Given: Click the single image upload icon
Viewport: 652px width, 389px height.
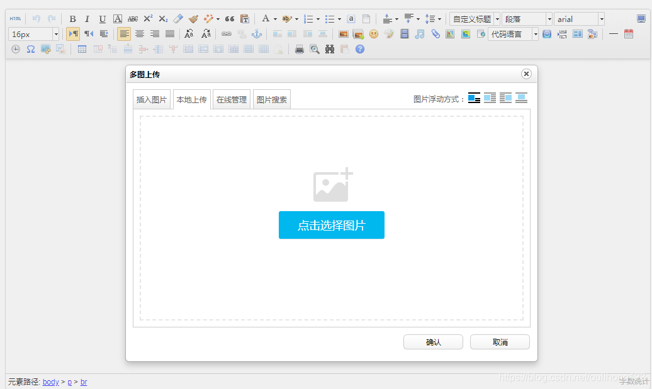Looking at the screenshot, I should pyautogui.click(x=343, y=34).
